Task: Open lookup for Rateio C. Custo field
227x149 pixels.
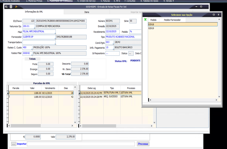Action: [32, 49]
